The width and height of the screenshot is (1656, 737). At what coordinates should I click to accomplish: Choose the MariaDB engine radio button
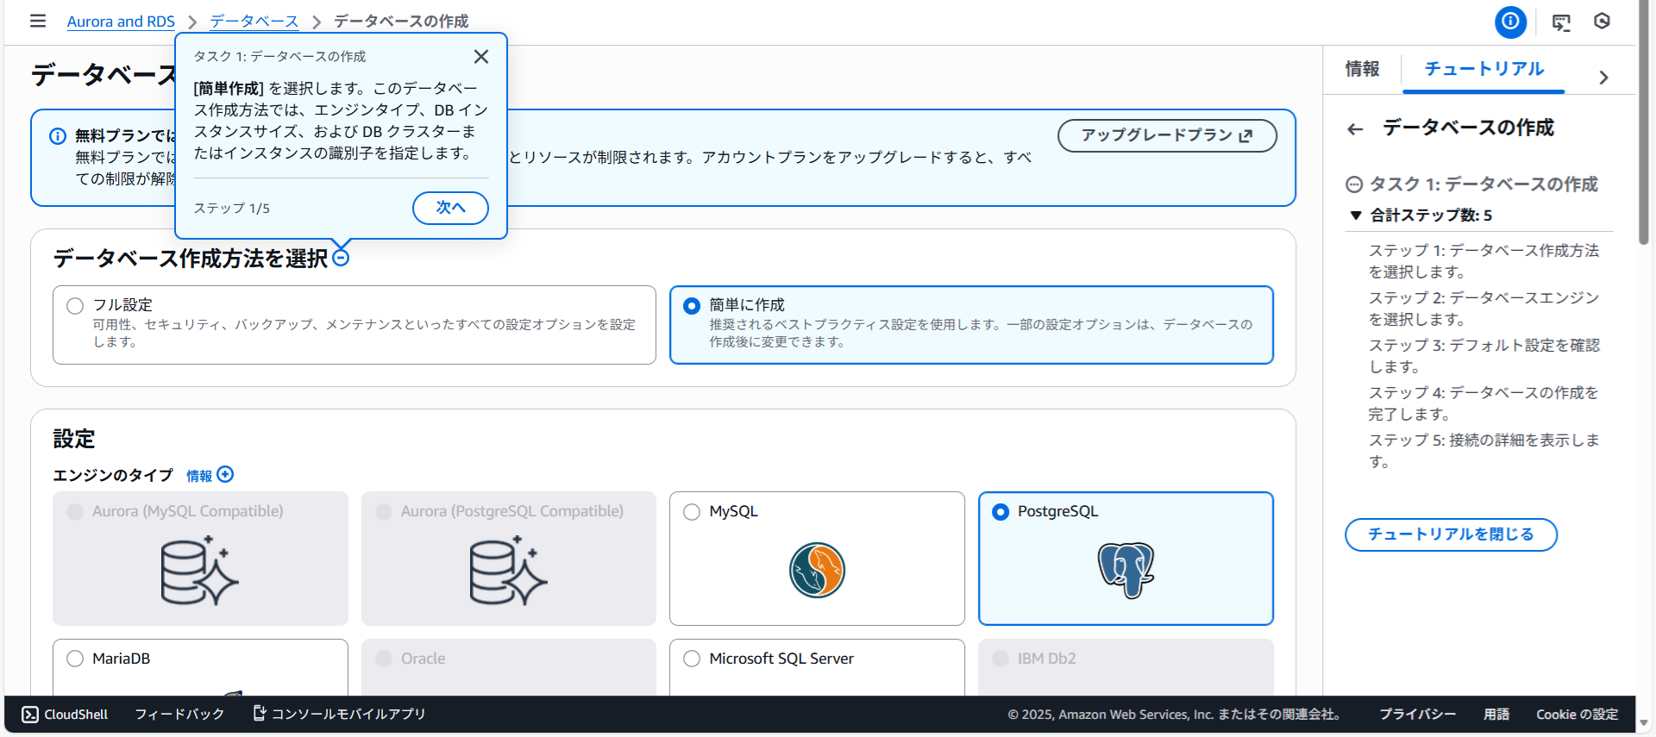75,659
